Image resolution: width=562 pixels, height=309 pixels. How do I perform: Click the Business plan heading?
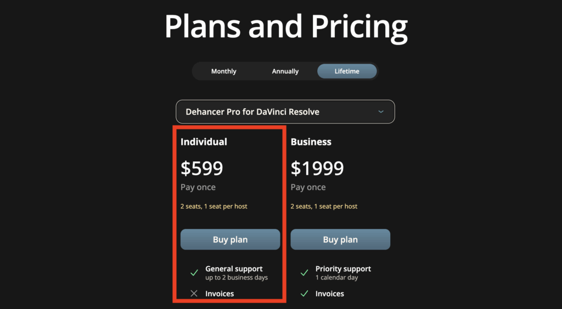click(x=311, y=142)
